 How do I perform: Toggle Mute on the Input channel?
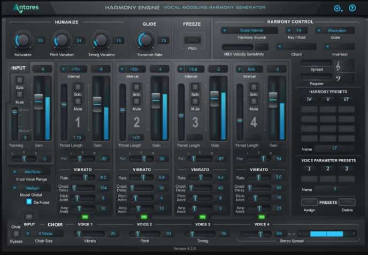click(19, 95)
